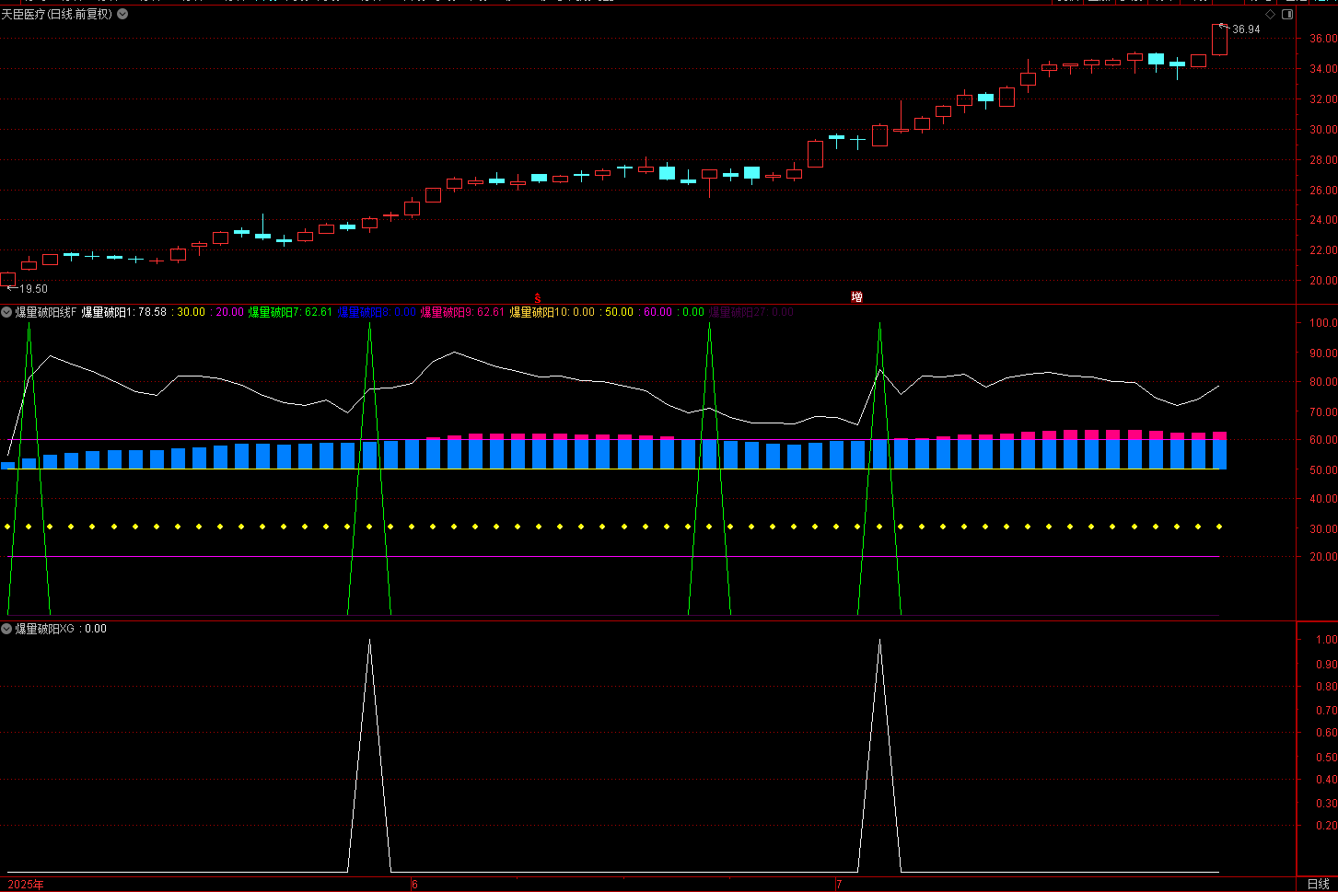Image resolution: width=1338 pixels, height=892 pixels.
Task: Click the 爆量破阳1: 78.58 value label
Action: coord(124,312)
